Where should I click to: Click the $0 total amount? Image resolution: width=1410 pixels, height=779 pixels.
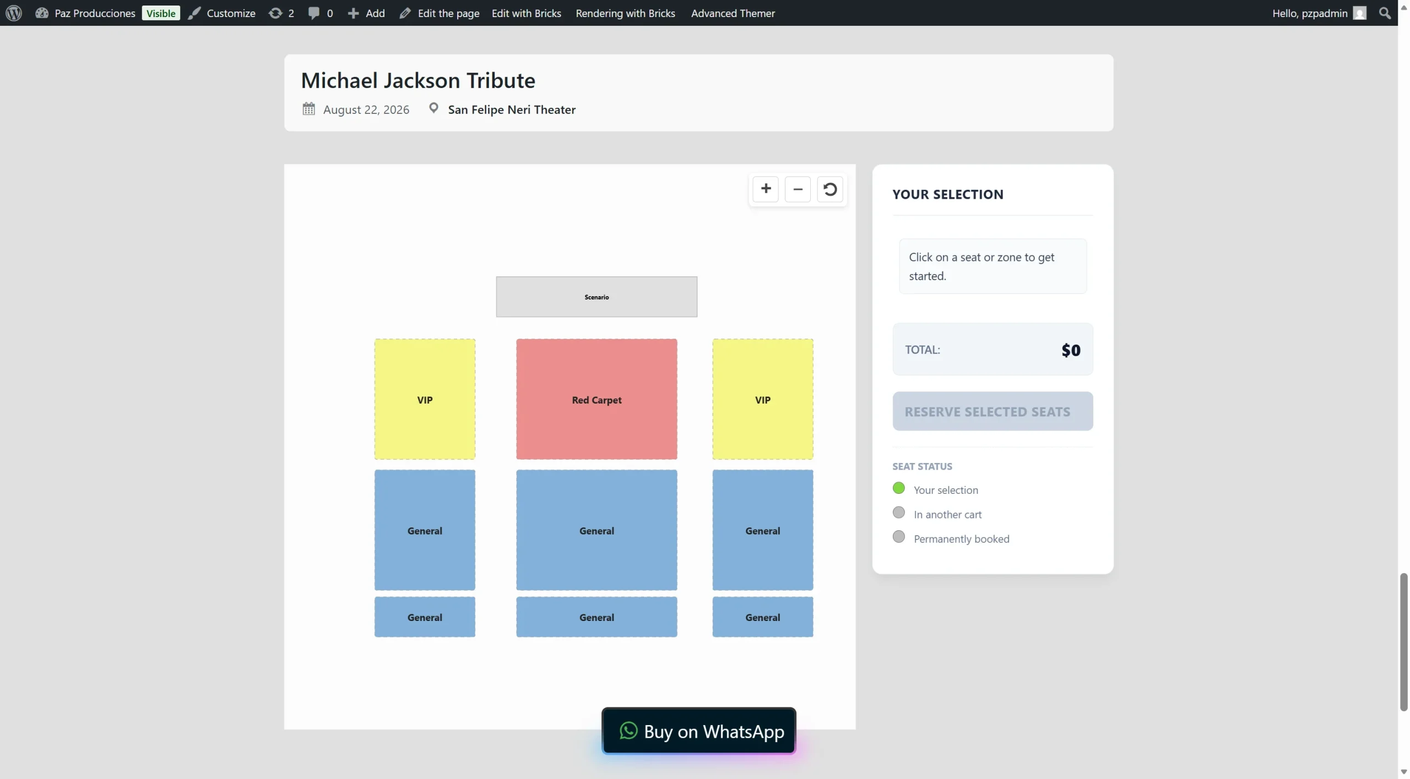tap(1071, 350)
